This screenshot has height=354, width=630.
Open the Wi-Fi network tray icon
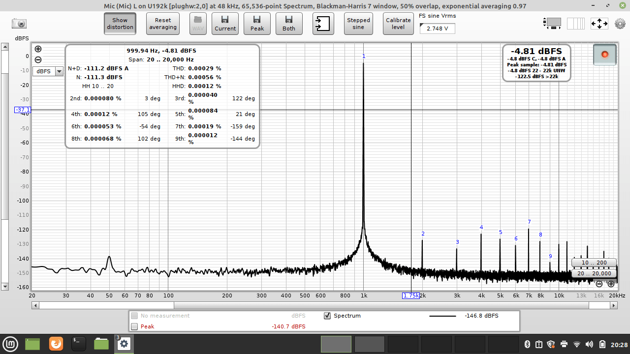(577, 344)
